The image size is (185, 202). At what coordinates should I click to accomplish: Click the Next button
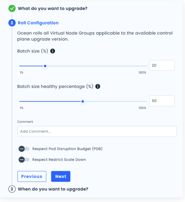[61, 176]
